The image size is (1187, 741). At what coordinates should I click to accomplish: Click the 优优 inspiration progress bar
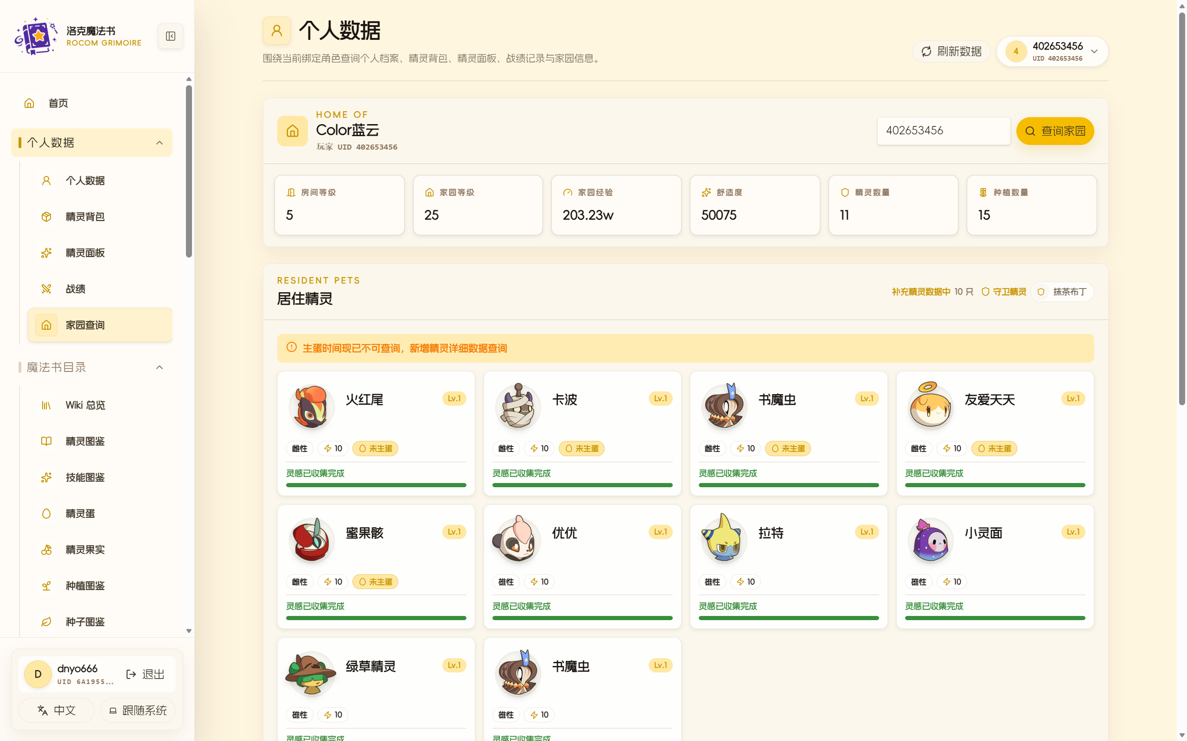(x=582, y=618)
